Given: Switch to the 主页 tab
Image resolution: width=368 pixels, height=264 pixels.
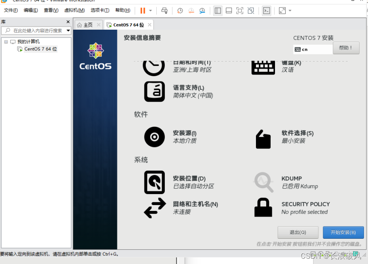Looking at the screenshot, I should (88, 25).
